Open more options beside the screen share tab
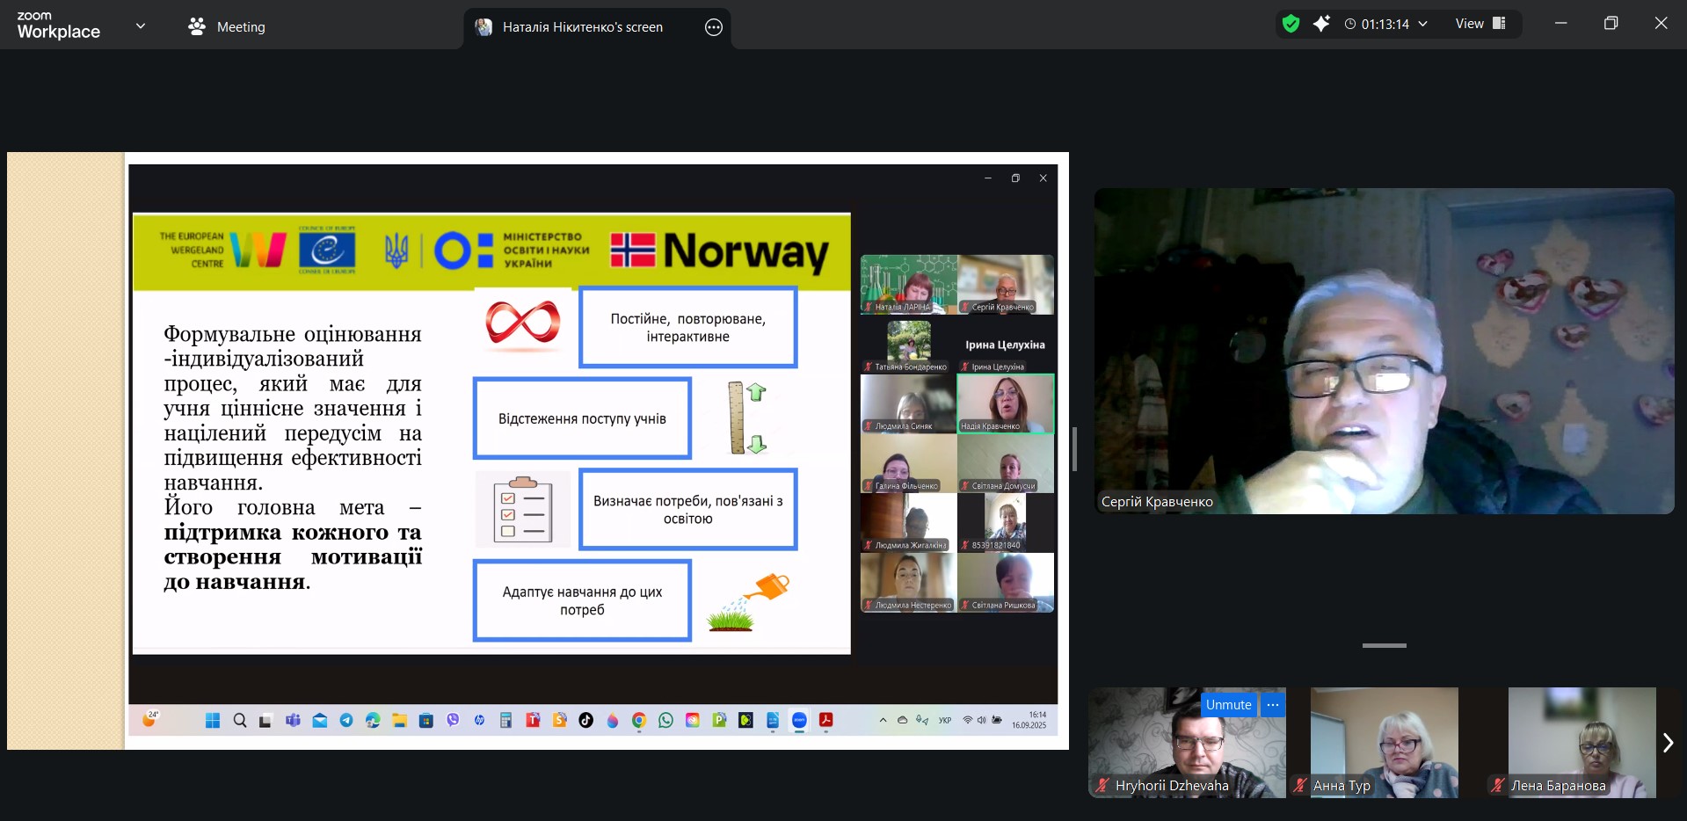The height and width of the screenshot is (821, 1687). coord(714,27)
